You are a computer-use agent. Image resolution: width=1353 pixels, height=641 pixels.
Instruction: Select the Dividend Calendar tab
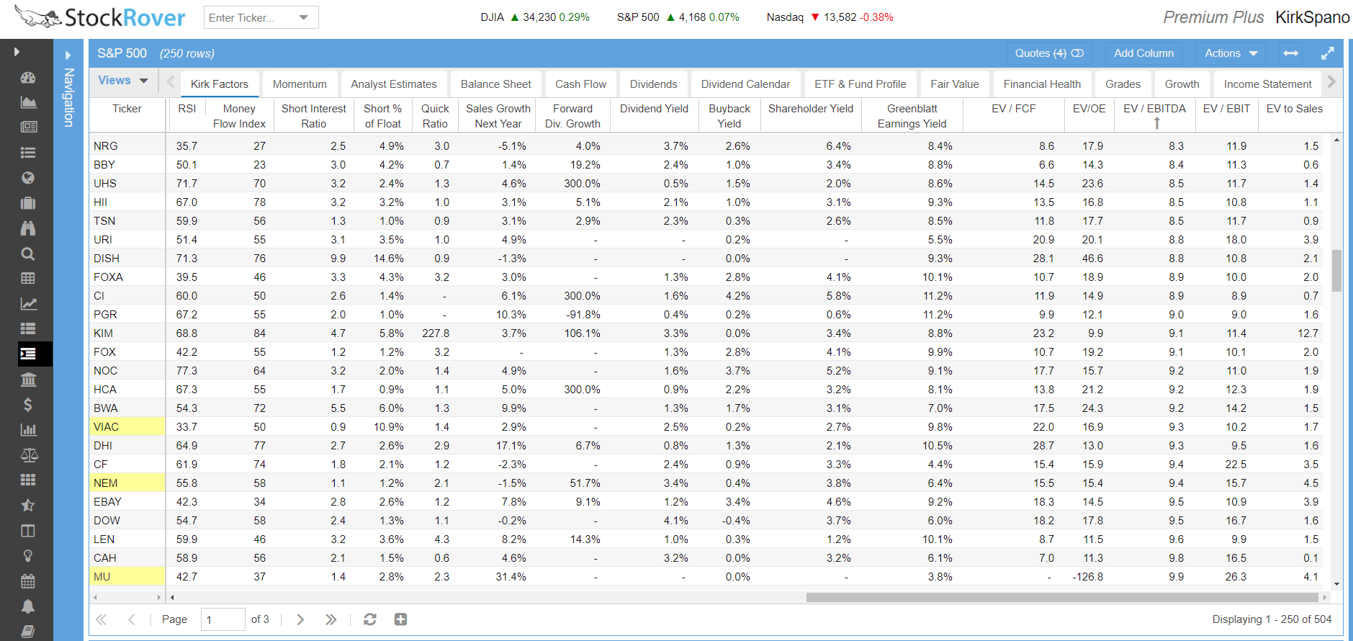[746, 84]
